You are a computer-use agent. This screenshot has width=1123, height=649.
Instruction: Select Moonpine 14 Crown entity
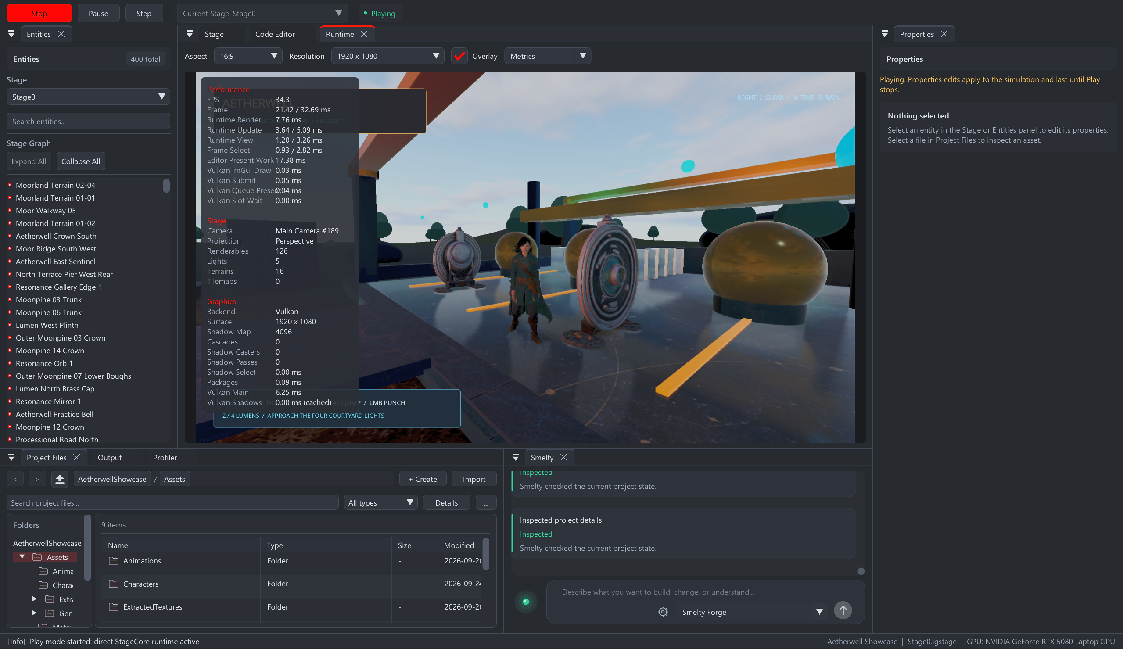click(x=50, y=350)
